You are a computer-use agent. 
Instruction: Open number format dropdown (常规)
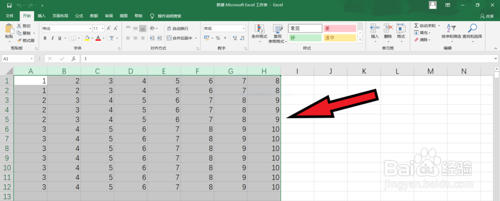point(243,28)
